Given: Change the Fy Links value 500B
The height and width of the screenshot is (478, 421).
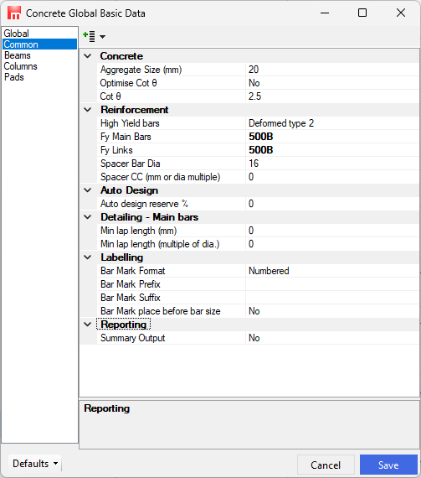Looking at the screenshot, I should pos(332,150).
